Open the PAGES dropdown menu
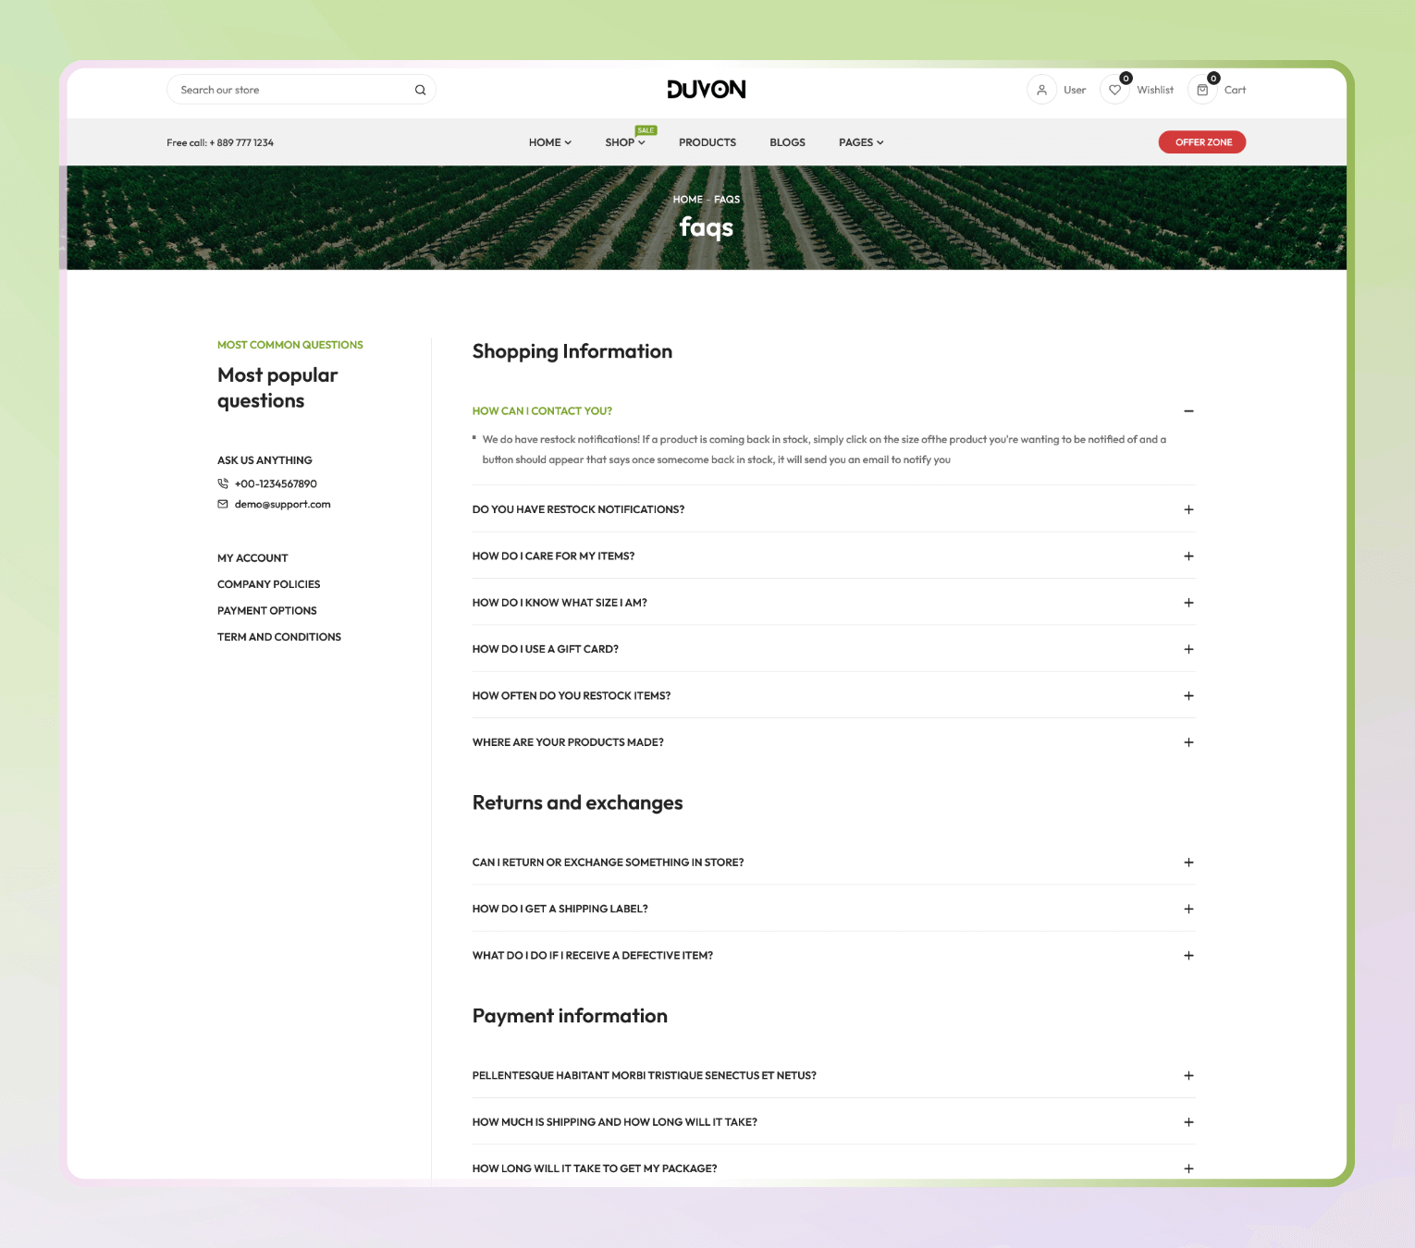The height and width of the screenshot is (1248, 1415). [x=861, y=142]
